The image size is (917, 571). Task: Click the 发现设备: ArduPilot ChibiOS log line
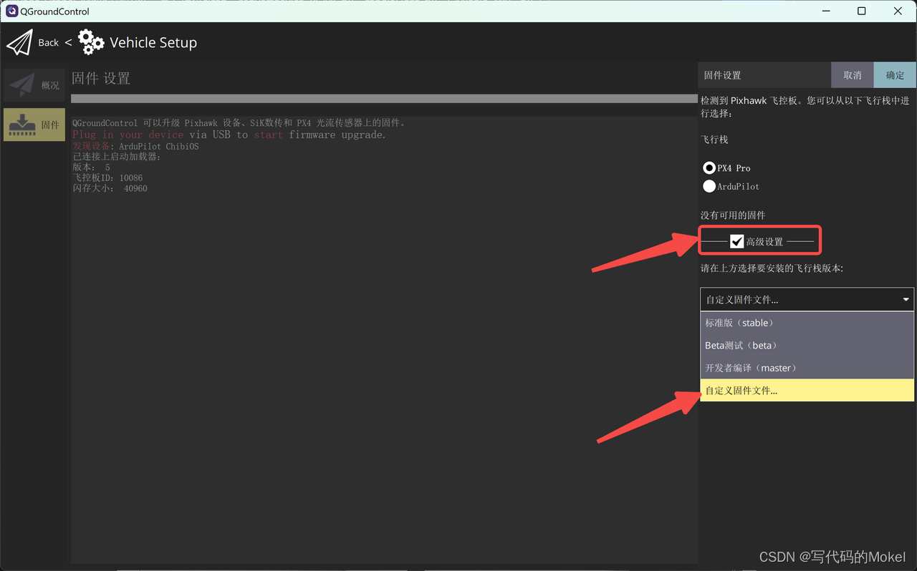pyautogui.click(x=135, y=146)
